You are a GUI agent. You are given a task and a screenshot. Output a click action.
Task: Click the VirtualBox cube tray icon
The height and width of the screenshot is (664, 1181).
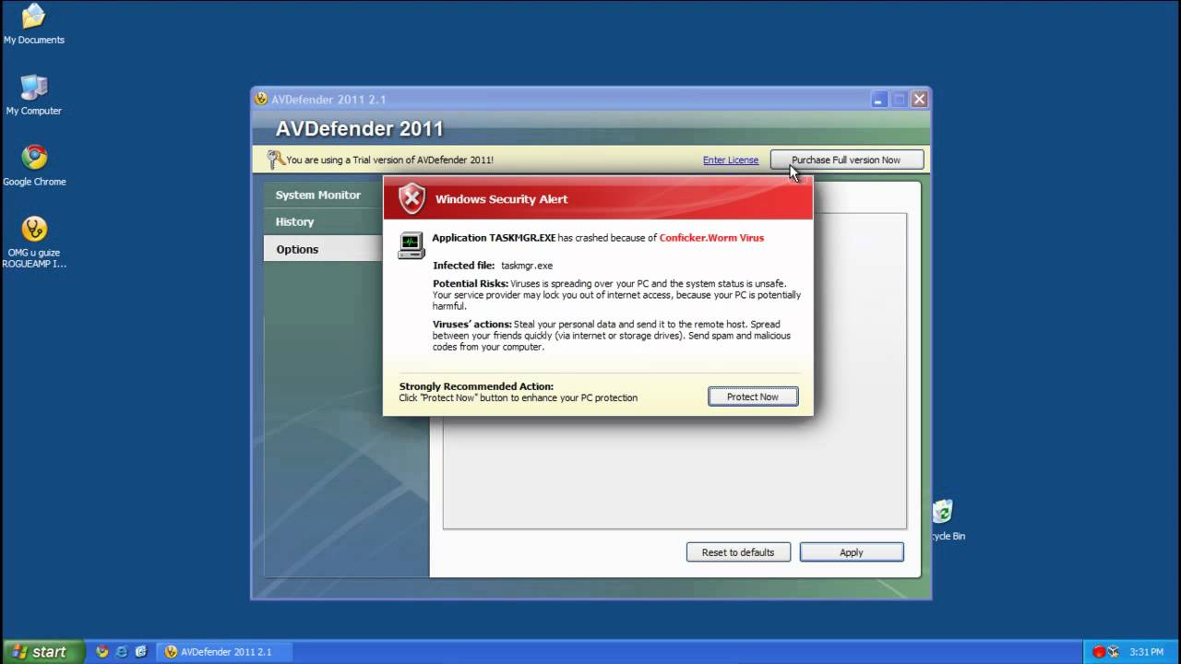click(1114, 652)
